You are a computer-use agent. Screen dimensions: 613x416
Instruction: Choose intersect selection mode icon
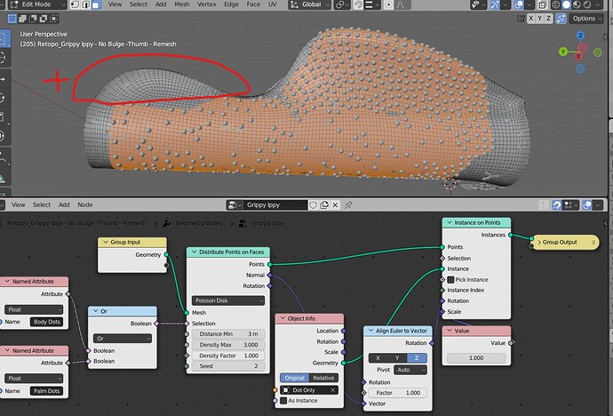[x=54, y=19]
